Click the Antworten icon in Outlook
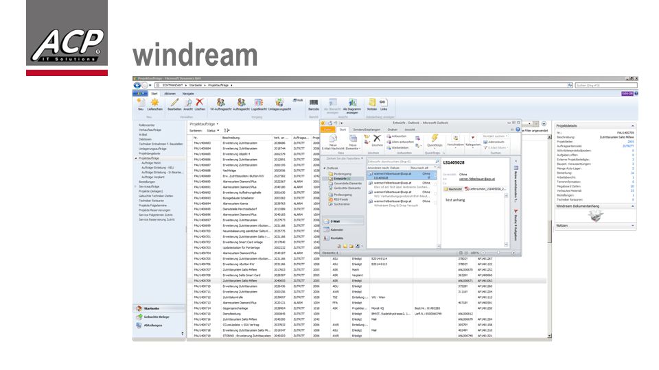This screenshot has width=659, height=370. (396, 136)
